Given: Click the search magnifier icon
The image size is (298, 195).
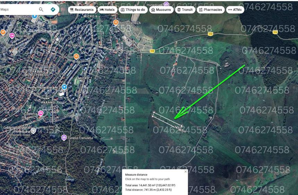Looking at the screenshot, I should tap(41, 9).
